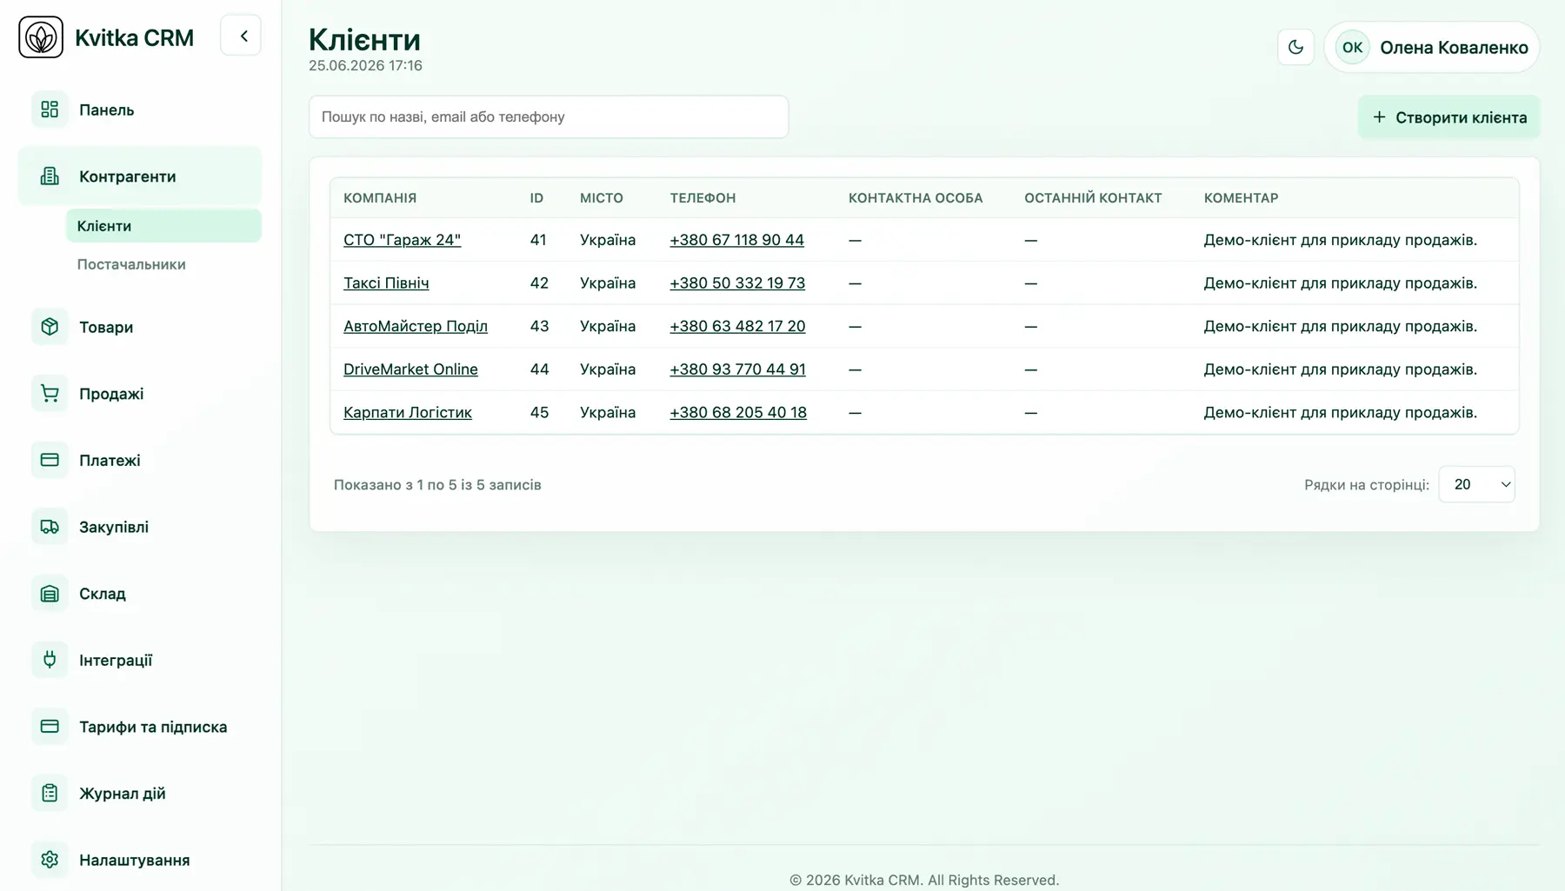
Task: Click the Створити клієнта button
Action: (x=1448, y=117)
